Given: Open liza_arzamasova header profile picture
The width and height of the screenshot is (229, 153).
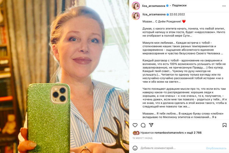Looking at the screenshot, I should 136,6.
